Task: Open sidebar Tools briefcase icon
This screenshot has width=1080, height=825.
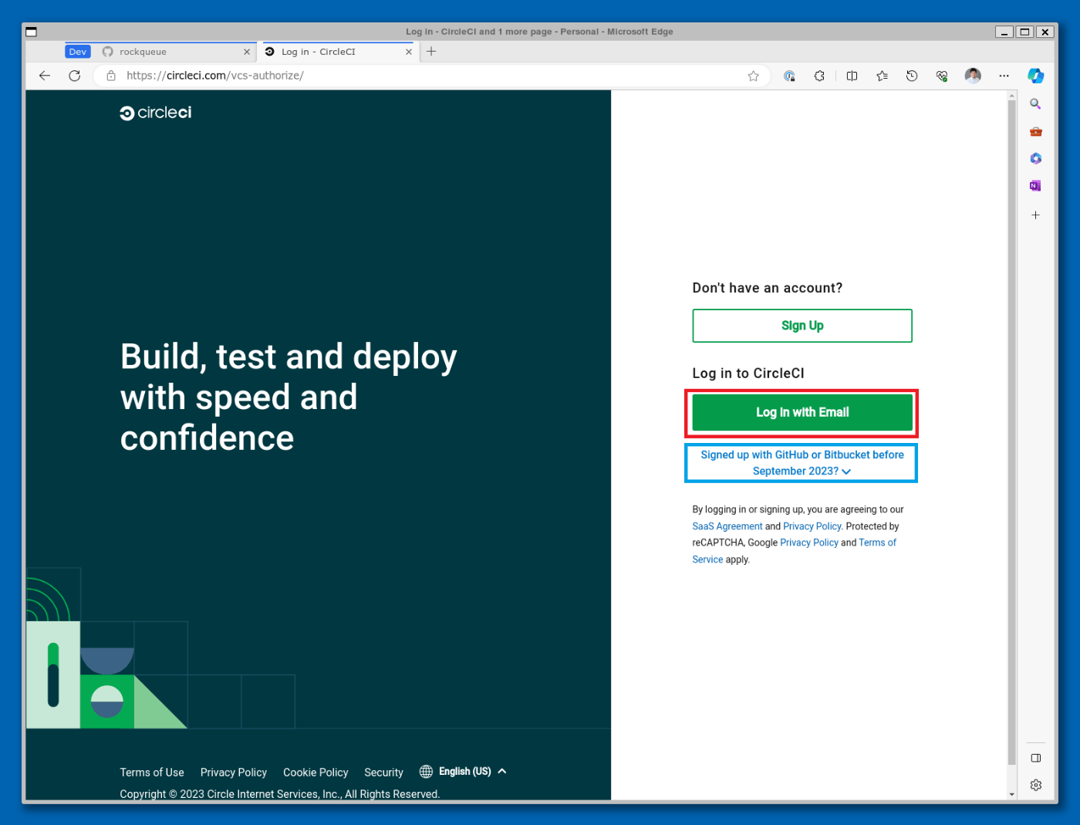Action: point(1036,132)
